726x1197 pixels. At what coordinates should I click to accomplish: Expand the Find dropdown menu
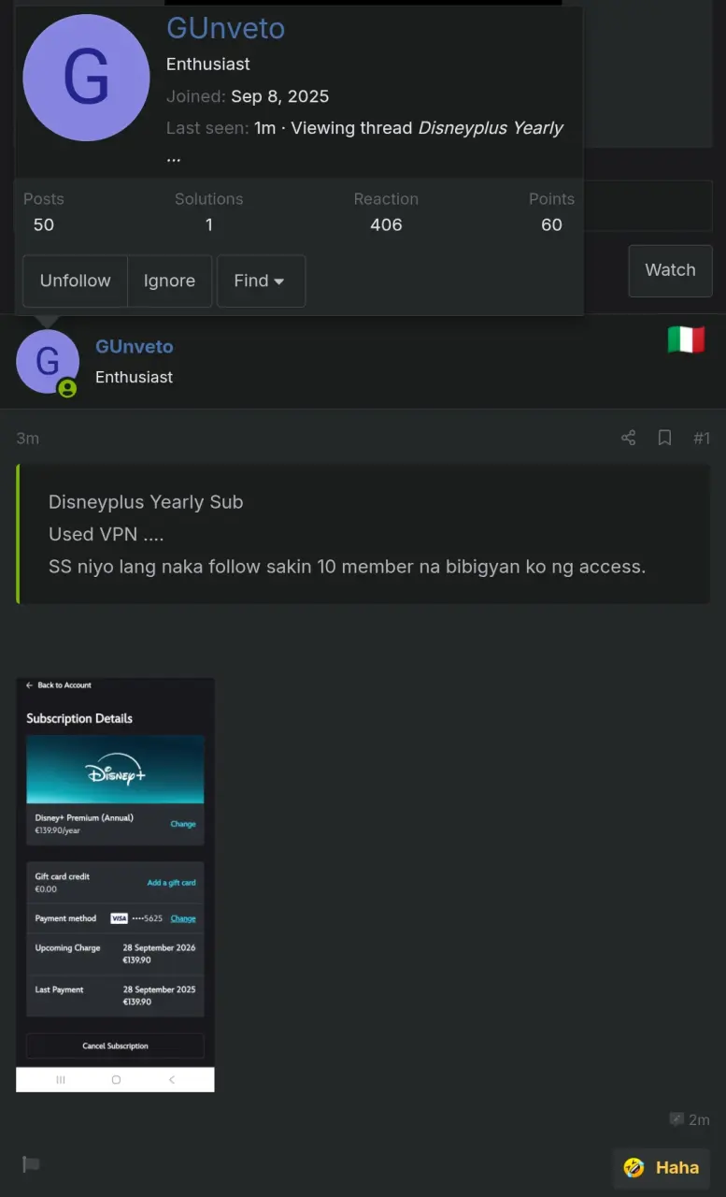261,281
